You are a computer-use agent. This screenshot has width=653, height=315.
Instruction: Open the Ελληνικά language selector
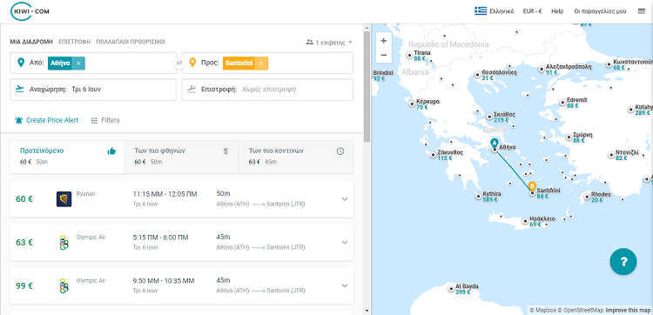495,11
